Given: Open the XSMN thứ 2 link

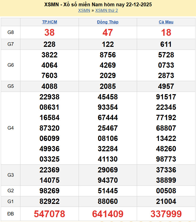Looking at the screenshot, I should 106,10.
